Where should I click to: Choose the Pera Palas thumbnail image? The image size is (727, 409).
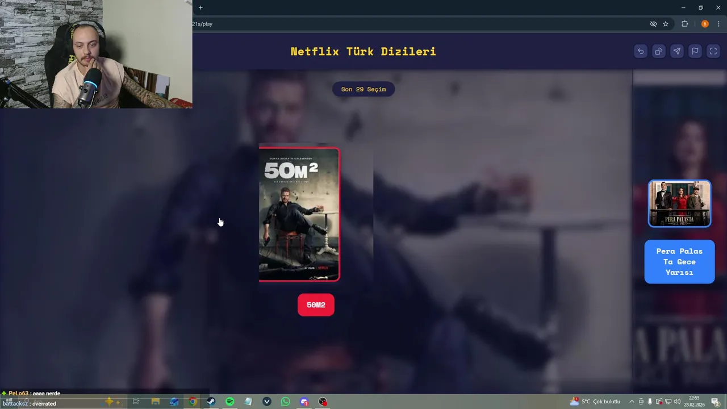(x=679, y=203)
